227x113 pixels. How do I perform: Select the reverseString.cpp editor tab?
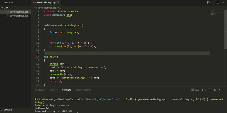click(46, 3)
